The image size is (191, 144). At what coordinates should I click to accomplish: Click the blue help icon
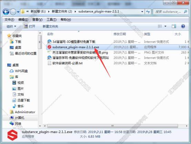(x=183, y=26)
